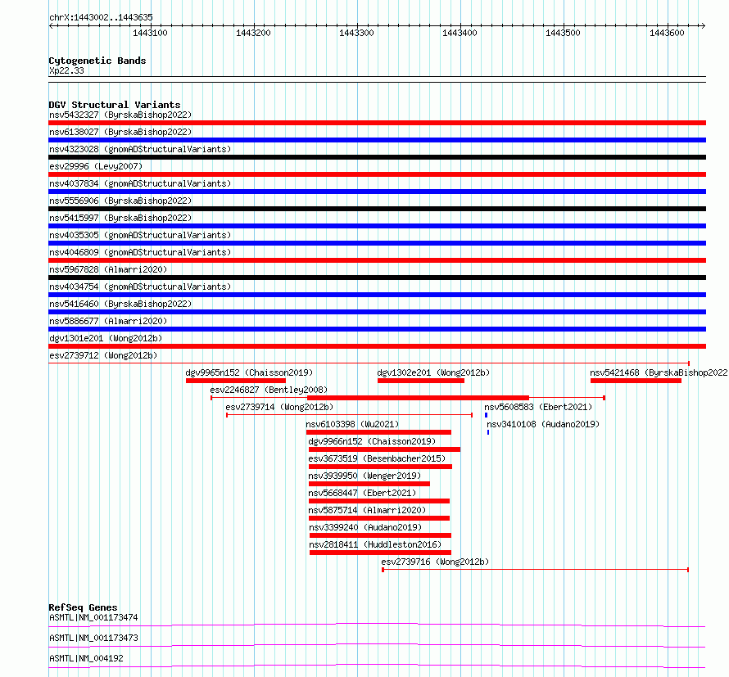Image resolution: width=729 pixels, height=677 pixels.
Task: Select the dgv1302e201 (Wong2012b) label
Action: click(433, 372)
